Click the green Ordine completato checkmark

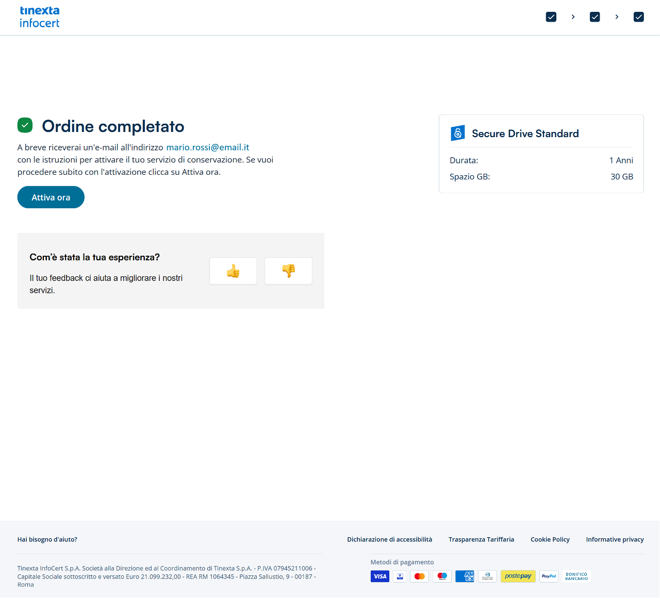click(25, 125)
